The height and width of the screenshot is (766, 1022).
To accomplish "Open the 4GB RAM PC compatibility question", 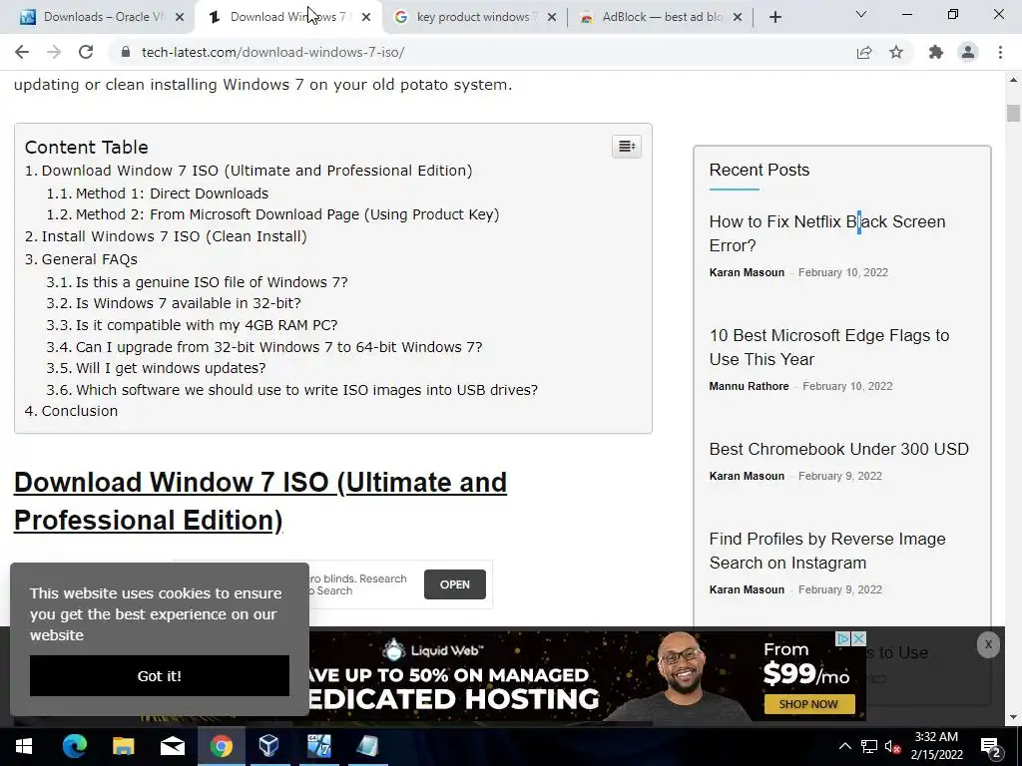I will click(x=207, y=325).
